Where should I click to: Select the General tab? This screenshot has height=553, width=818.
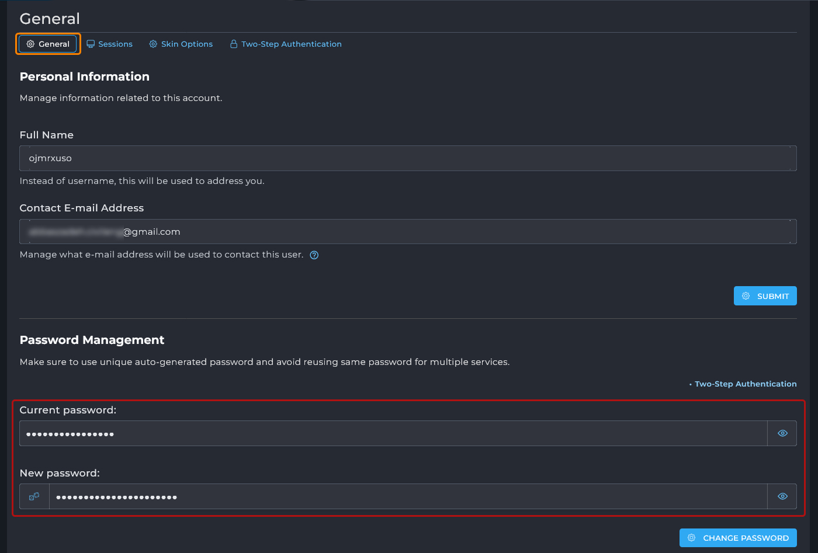coord(54,44)
